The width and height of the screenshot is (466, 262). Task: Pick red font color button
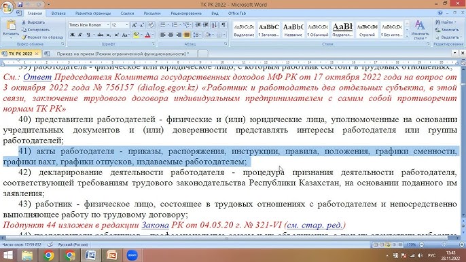click(147, 35)
